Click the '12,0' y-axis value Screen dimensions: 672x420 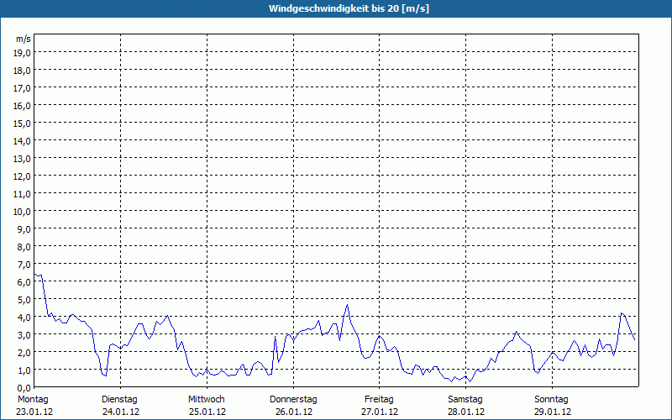click(x=23, y=176)
